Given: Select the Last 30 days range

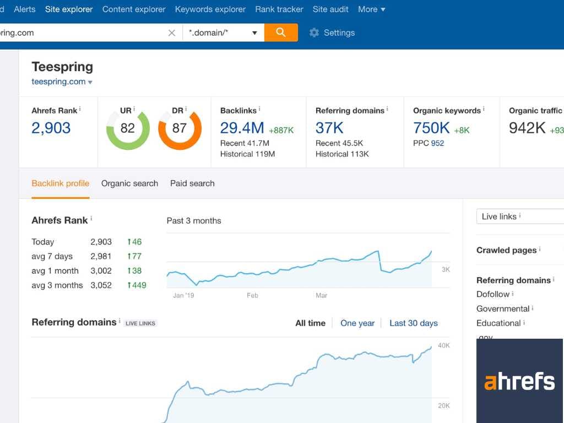Looking at the screenshot, I should [414, 323].
